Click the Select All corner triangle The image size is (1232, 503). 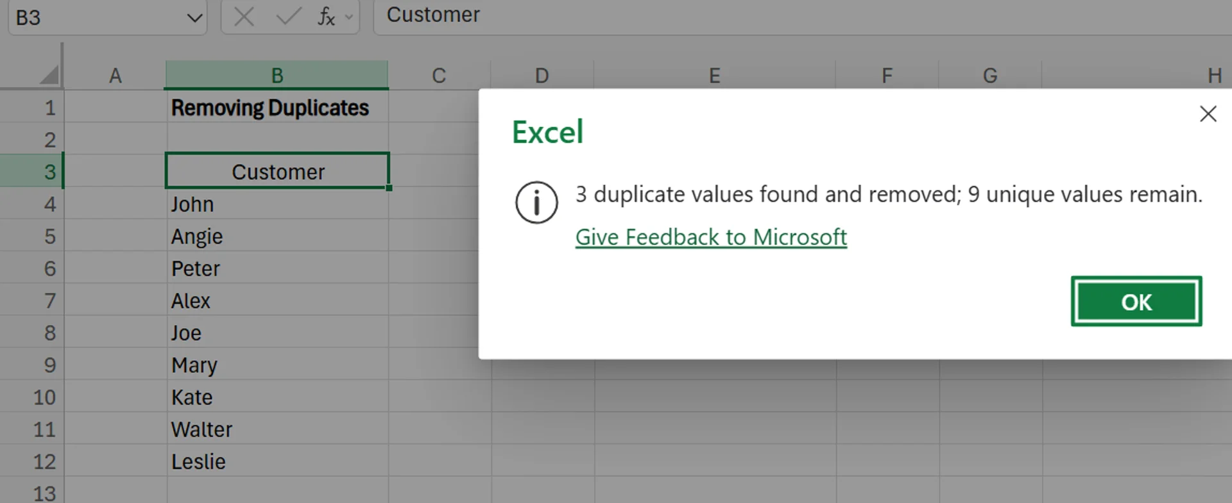pos(49,74)
